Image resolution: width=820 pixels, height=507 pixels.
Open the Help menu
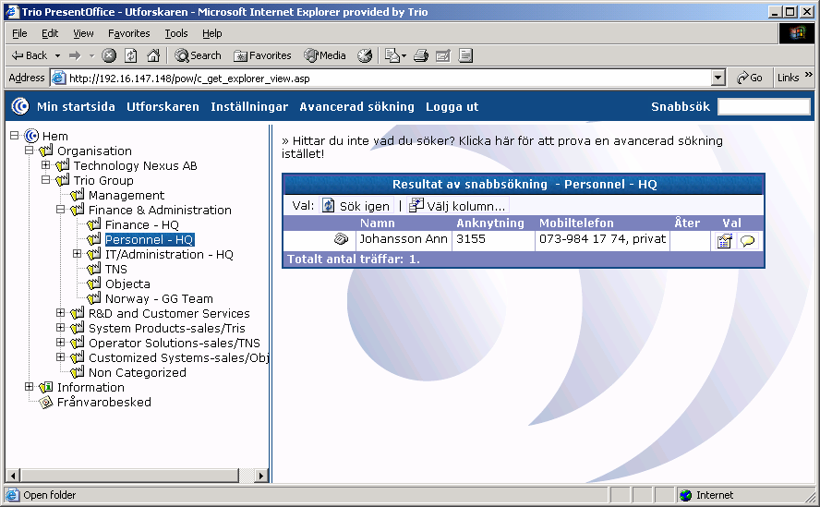pos(211,33)
